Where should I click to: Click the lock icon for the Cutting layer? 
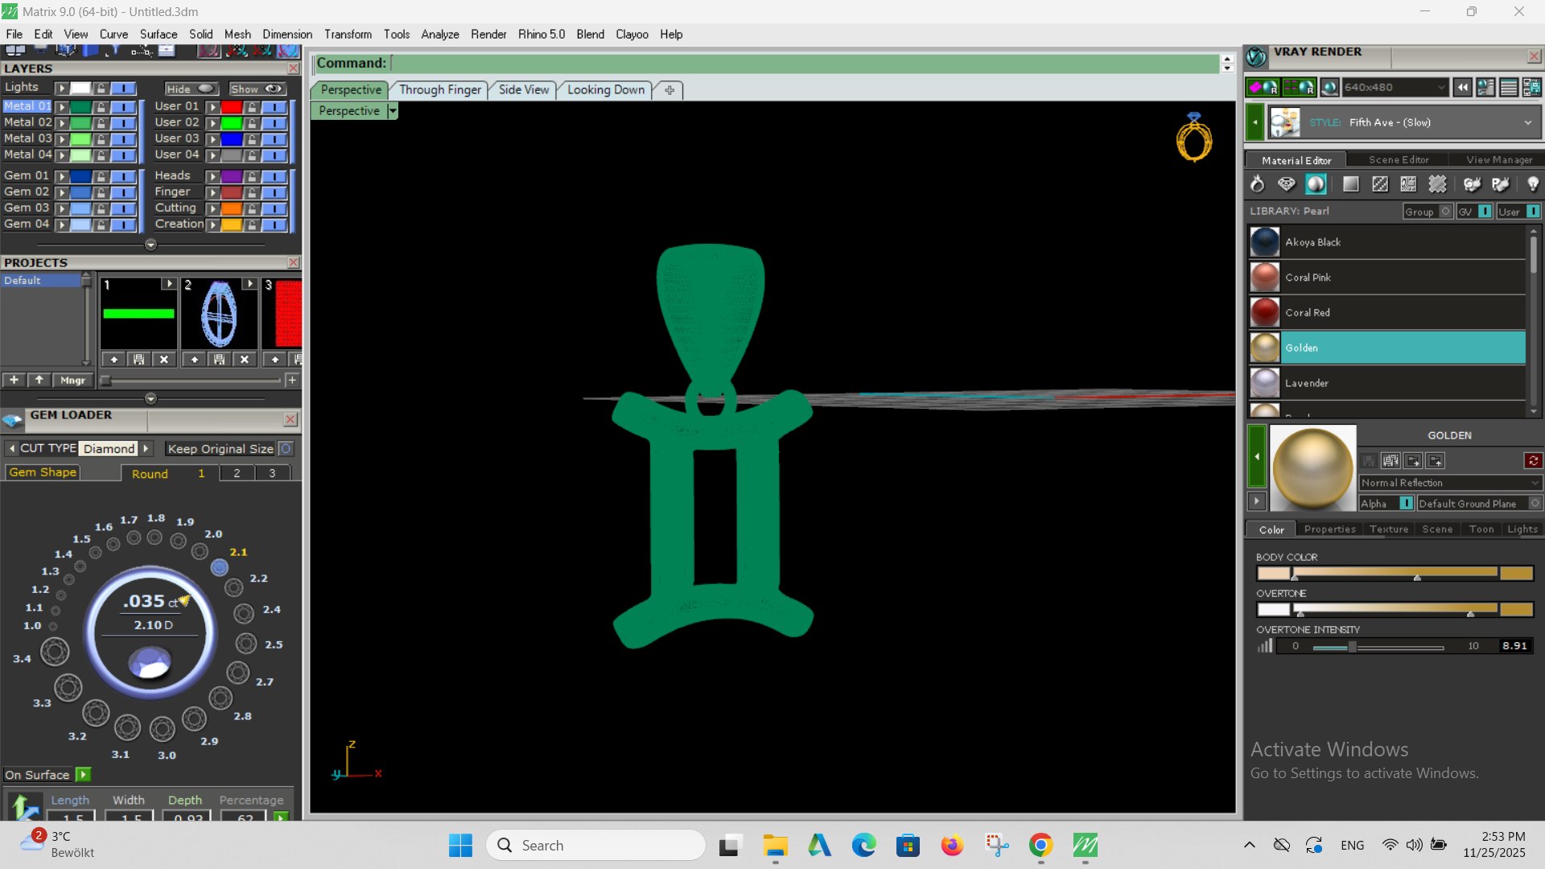252,208
